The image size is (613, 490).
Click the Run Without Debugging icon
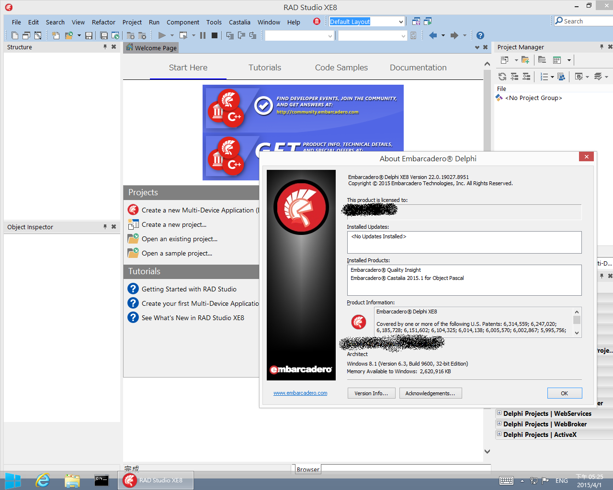183,35
